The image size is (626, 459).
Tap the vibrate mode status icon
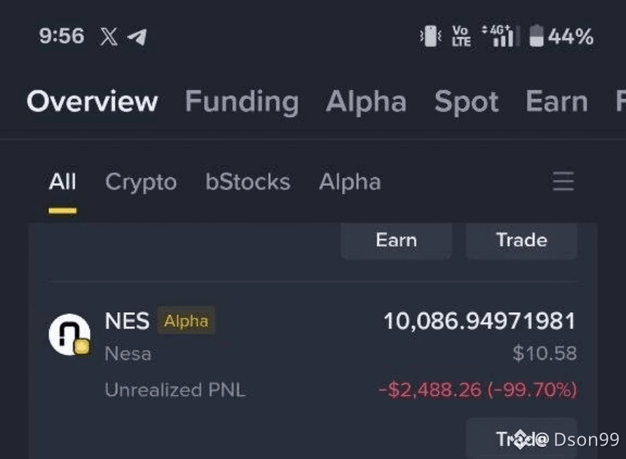point(430,36)
